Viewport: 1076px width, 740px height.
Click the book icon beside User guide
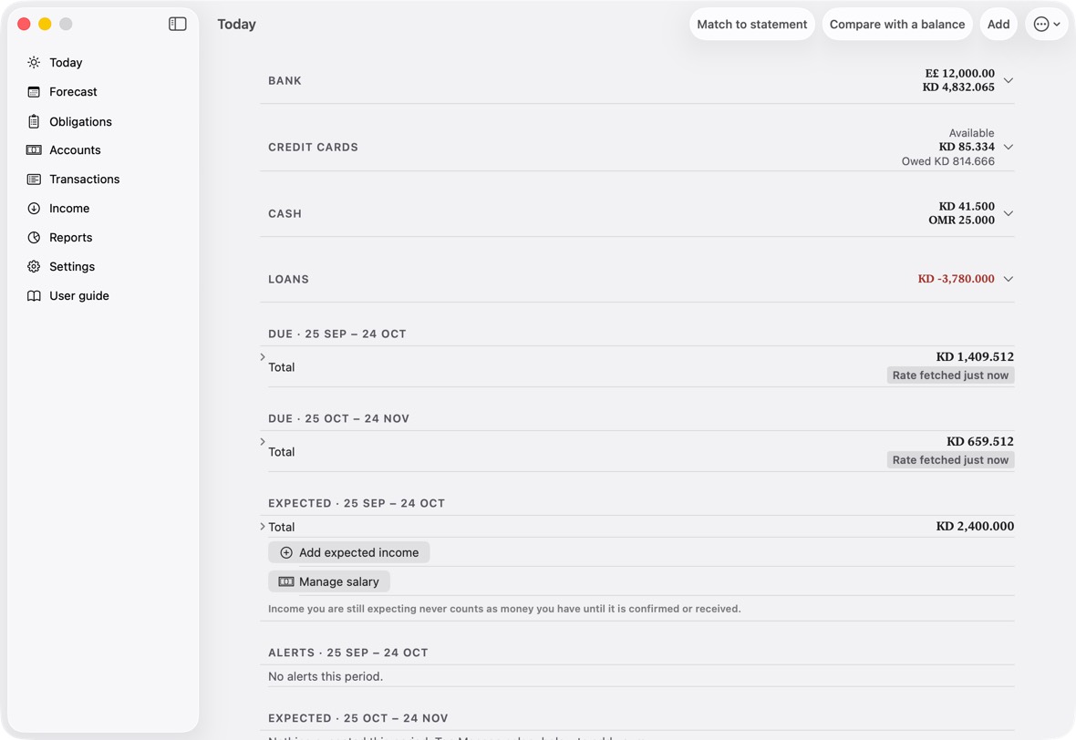click(x=34, y=295)
